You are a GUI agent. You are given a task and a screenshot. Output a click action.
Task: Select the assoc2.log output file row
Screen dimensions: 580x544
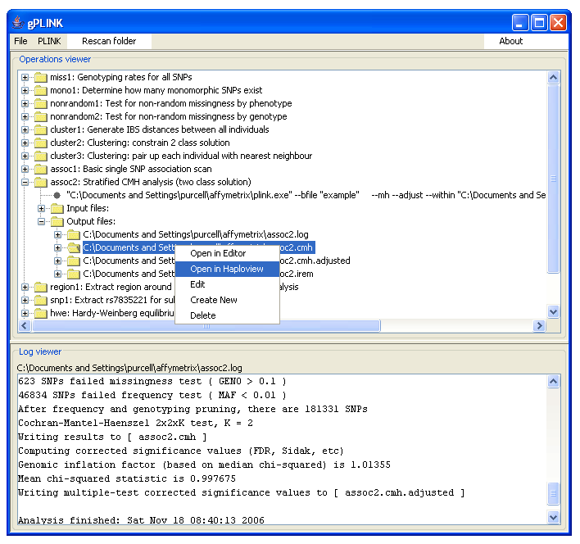pyautogui.click(x=196, y=235)
